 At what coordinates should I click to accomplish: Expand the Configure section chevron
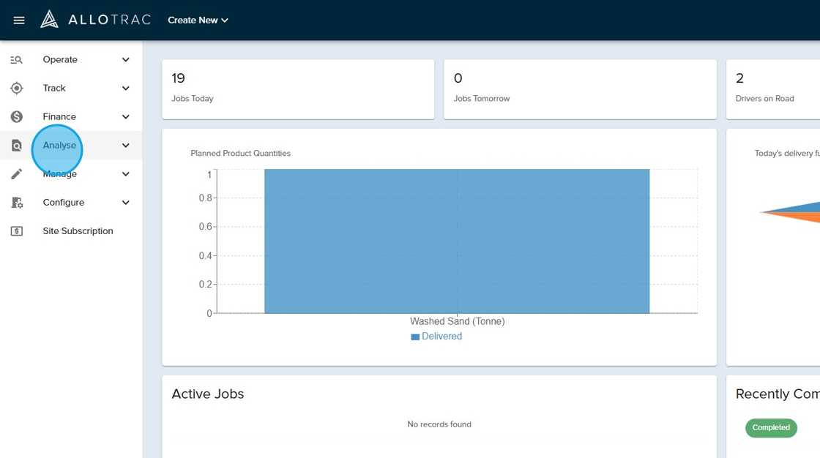coord(125,203)
